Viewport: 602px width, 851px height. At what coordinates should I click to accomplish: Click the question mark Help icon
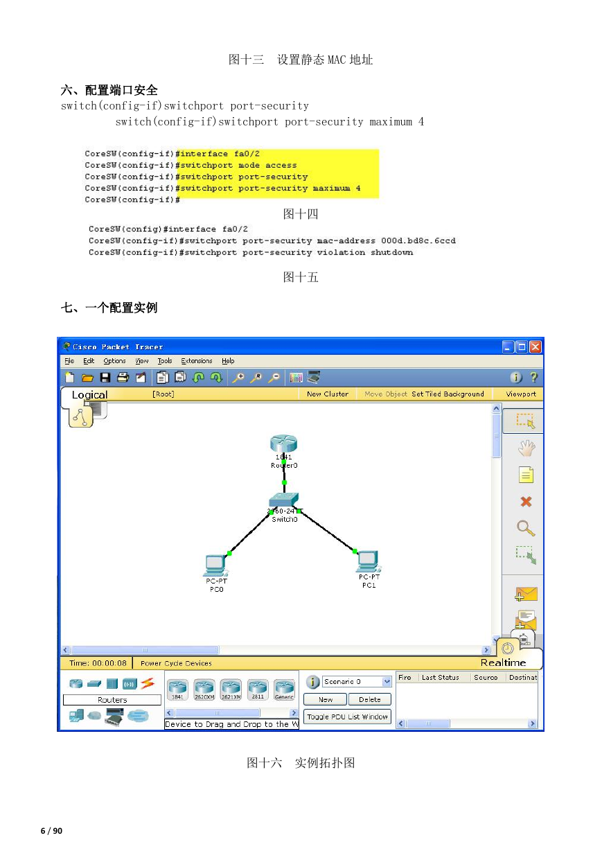point(533,378)
